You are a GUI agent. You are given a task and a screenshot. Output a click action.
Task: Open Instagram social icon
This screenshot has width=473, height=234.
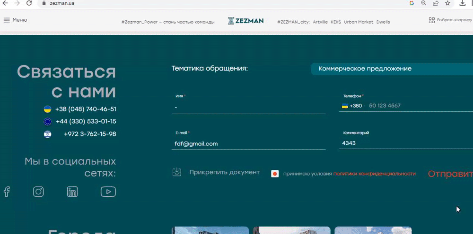coord(38,192)
